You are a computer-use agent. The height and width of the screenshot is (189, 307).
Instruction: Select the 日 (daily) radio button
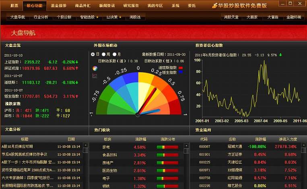pos(93,54)
